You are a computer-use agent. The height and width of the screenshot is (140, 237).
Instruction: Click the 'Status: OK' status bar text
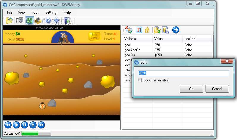pyautogui.click(x=12, y=133)
